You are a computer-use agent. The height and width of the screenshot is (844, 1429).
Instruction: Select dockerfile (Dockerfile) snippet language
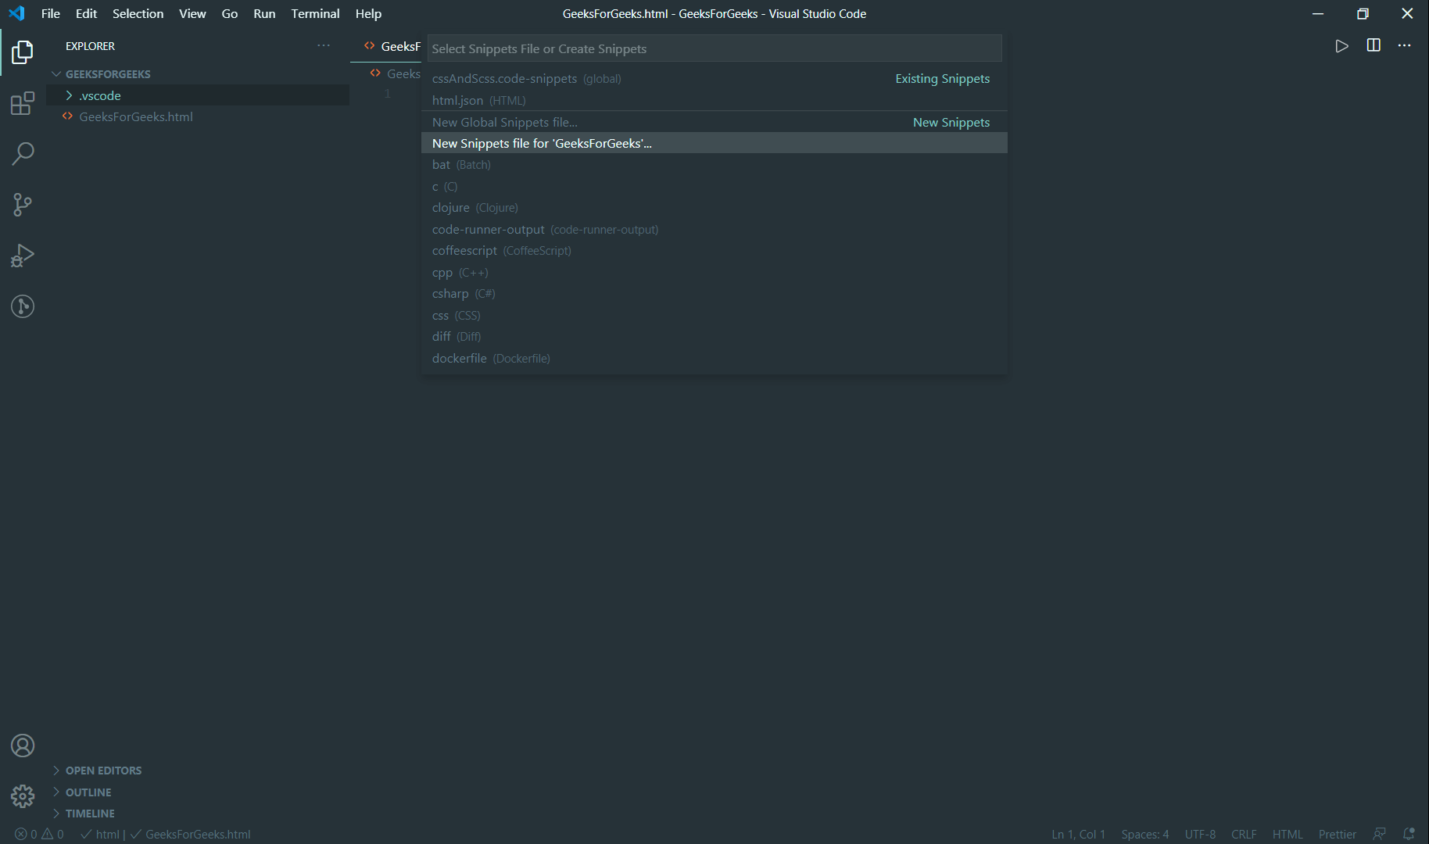click(x=714, y=358)
